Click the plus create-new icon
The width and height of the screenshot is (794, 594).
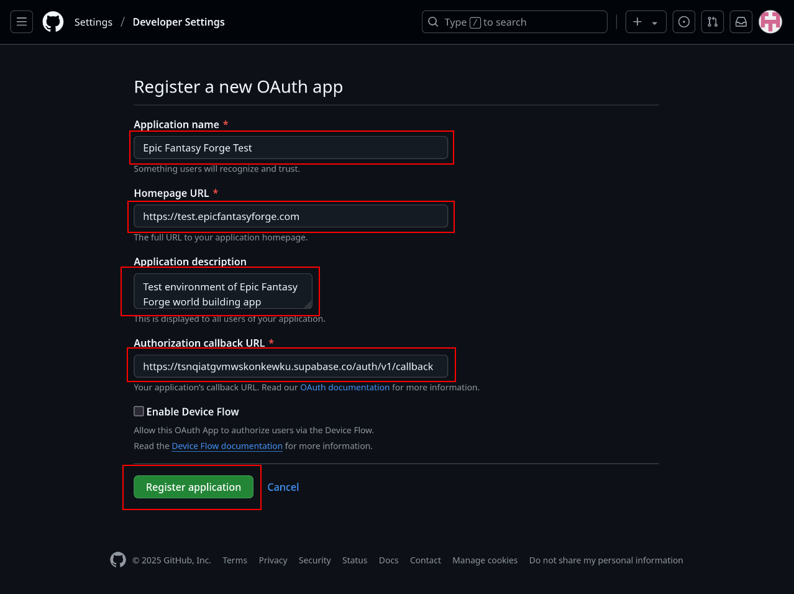[637, 21]
